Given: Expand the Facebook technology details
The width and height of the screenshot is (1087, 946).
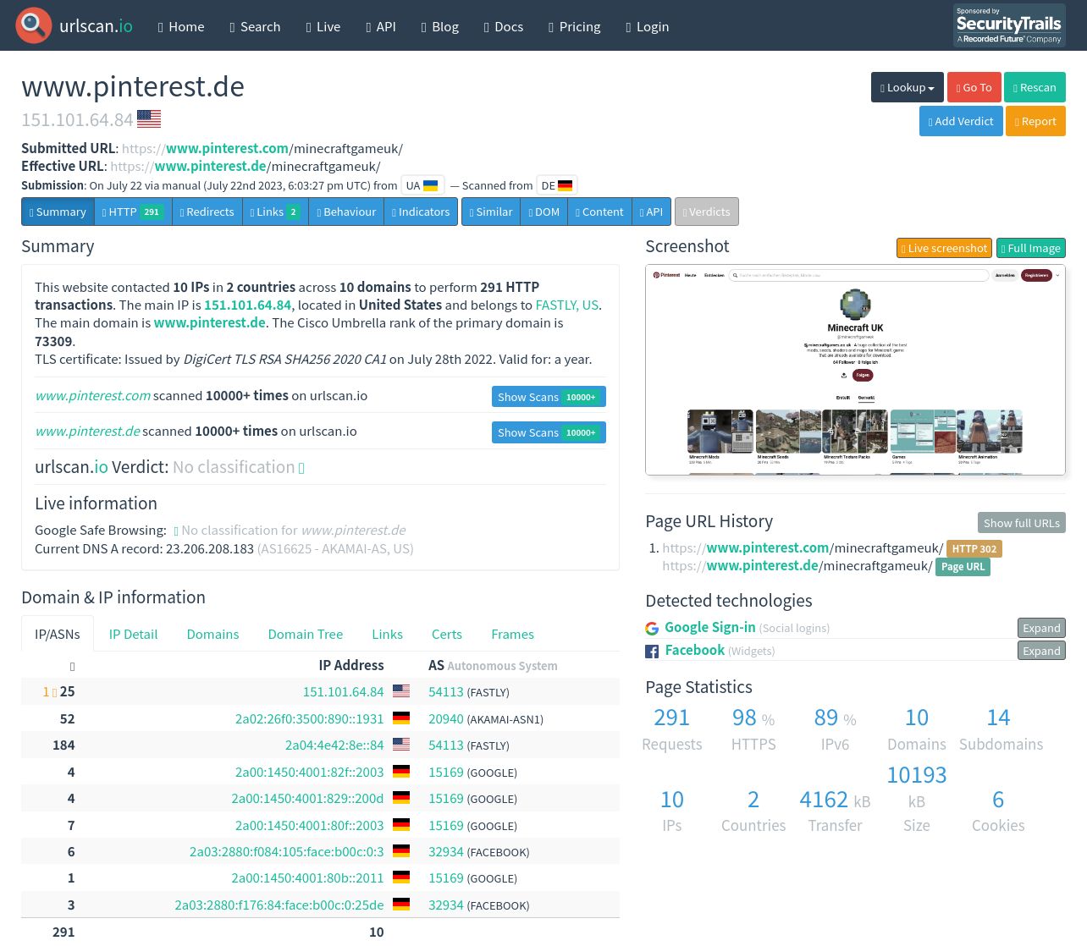Looking at the screenshot, I should 1041,651.
